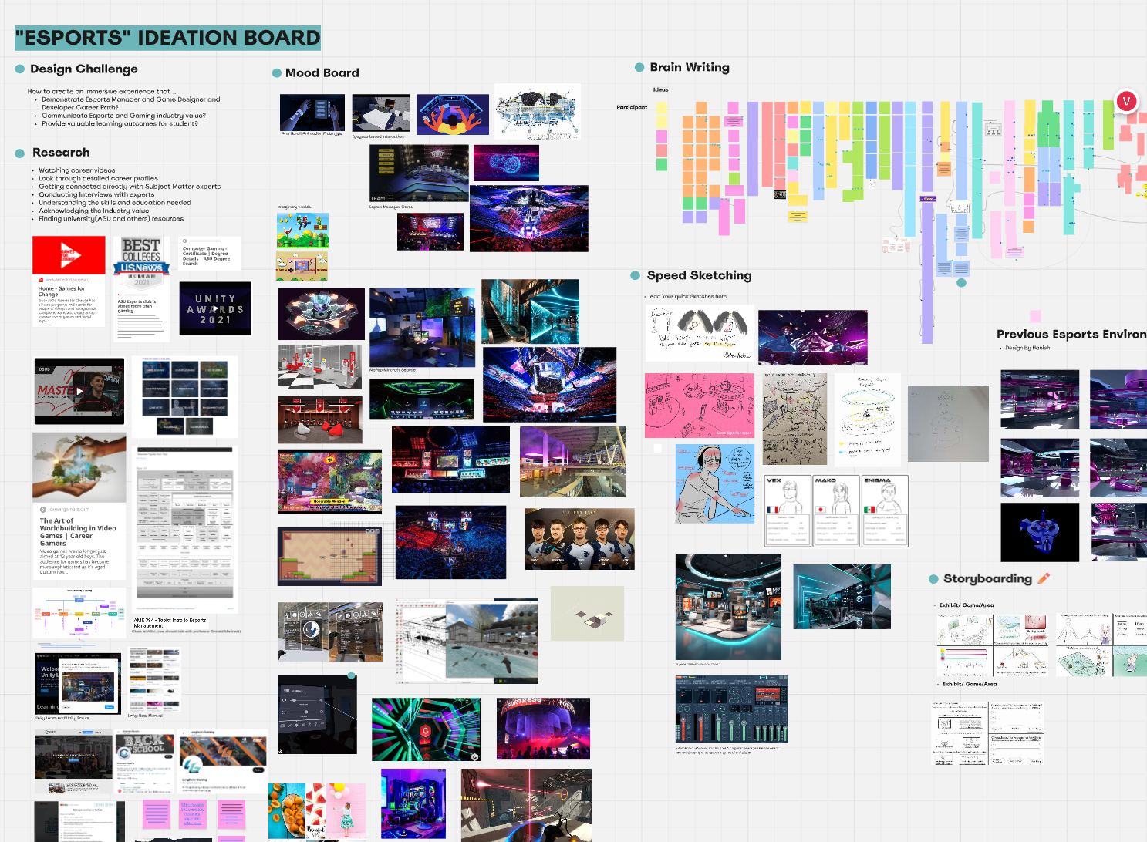Click the Games for Change play logo

[x=69, y=254]
